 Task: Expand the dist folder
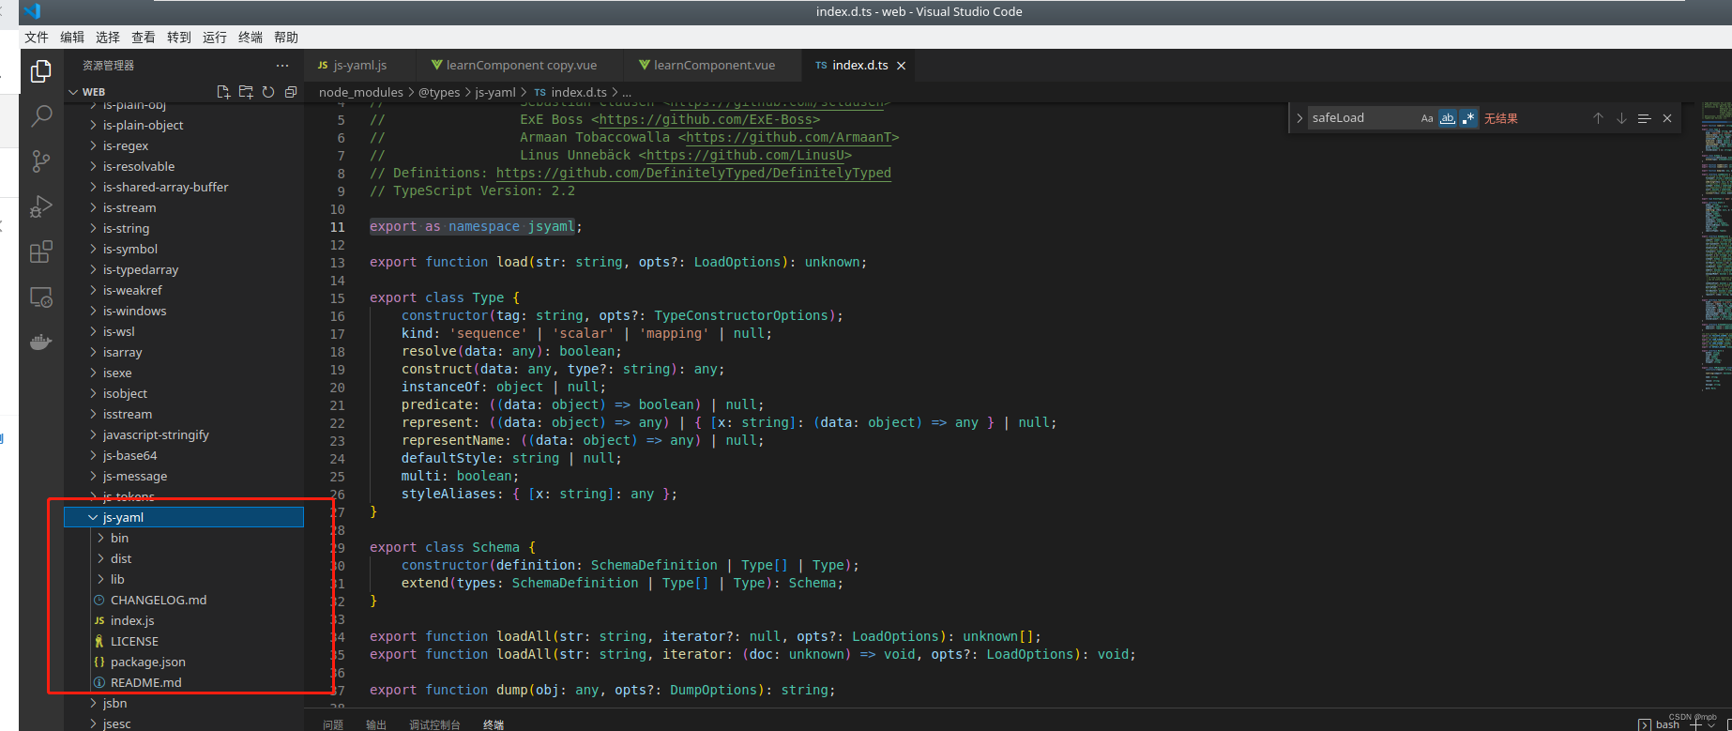[100, 558]
